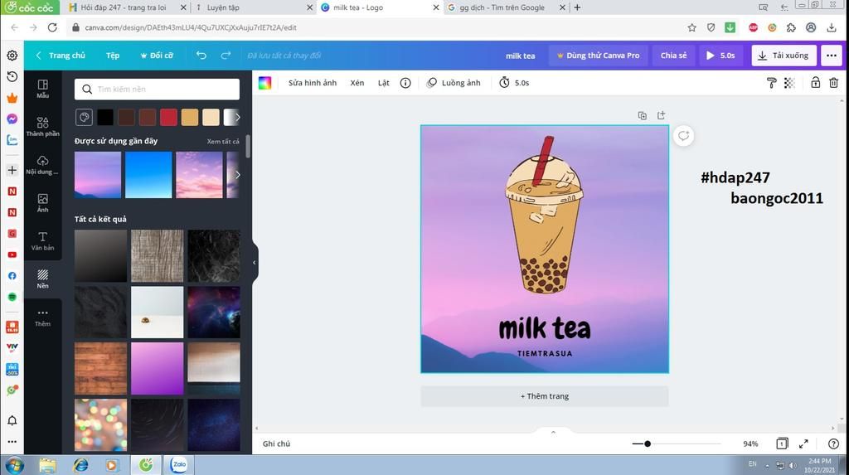Click the 94% zoom level
This screenshot has width=849, height=475.
click(750, 443)
